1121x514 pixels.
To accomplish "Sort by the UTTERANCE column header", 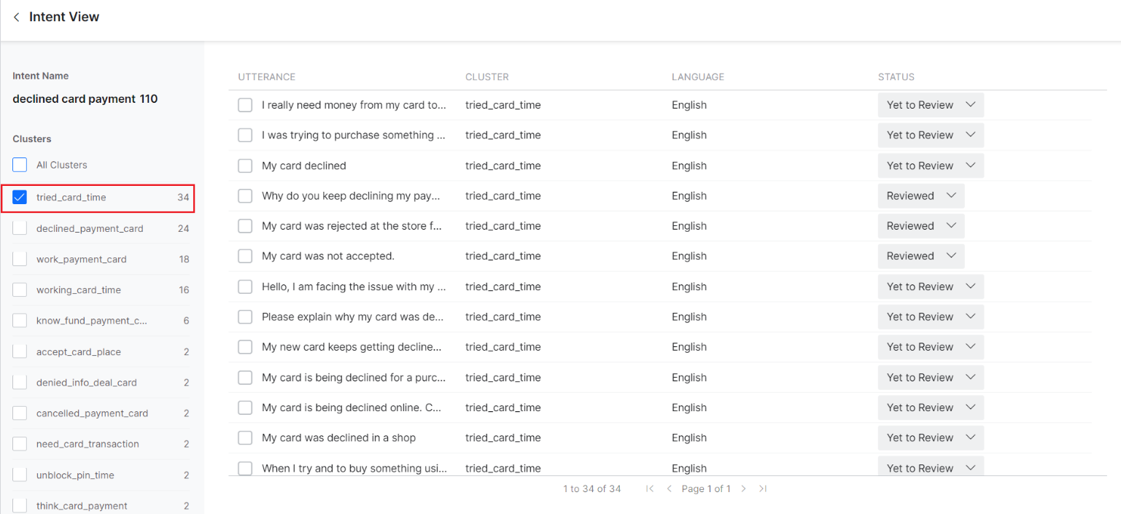I will pyautogui.click(x=266, y=77).
